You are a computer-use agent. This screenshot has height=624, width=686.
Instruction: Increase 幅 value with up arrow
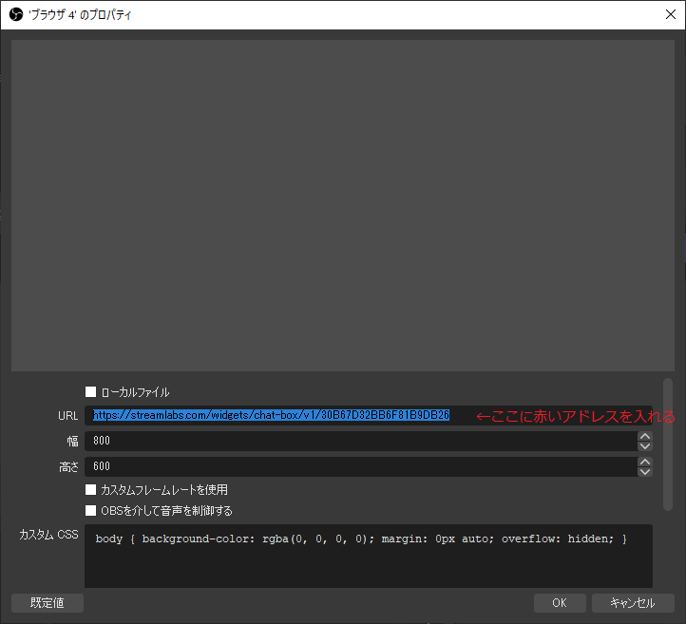(645, 437)
